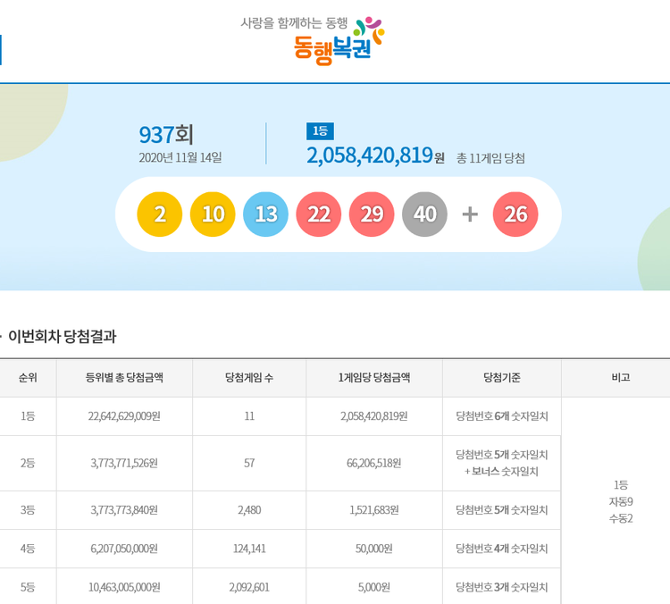Click the 순위 column header
670x604 pixels.
[28, 377]
